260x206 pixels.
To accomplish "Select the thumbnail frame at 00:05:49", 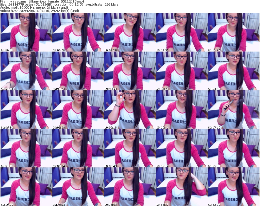I will (x=78, y=109).
